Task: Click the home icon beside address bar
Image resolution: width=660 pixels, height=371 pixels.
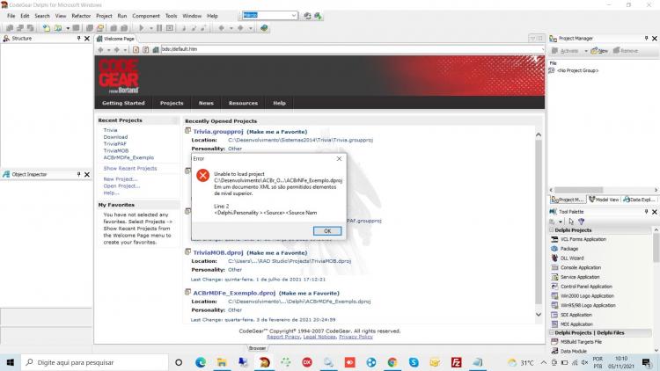Action: [155, 49]
